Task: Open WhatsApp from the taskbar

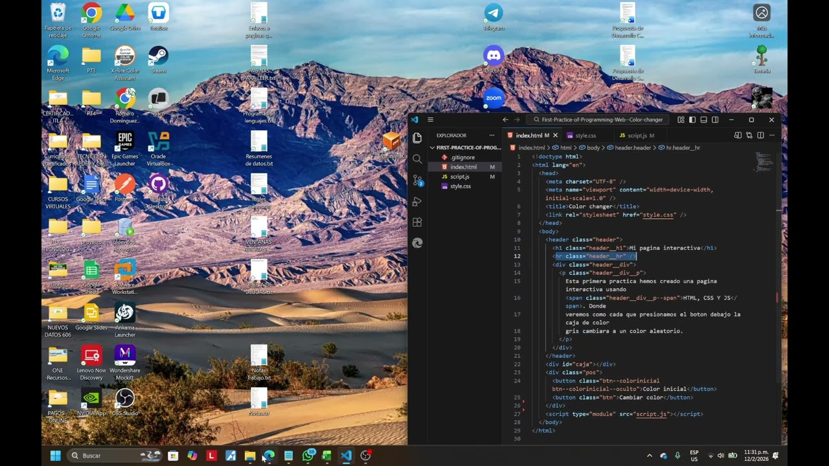Action: click(x=308, y=456)
